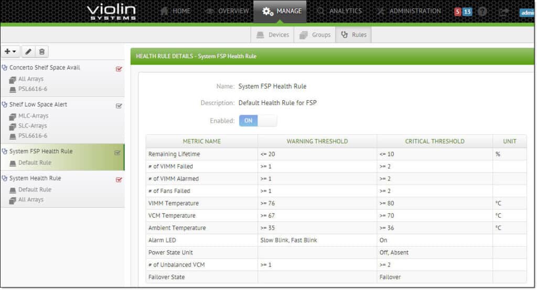Click the name value 'System FSP Health Rule'
The width and height of the screenshot is (537, 290).
tap(272, 87)
